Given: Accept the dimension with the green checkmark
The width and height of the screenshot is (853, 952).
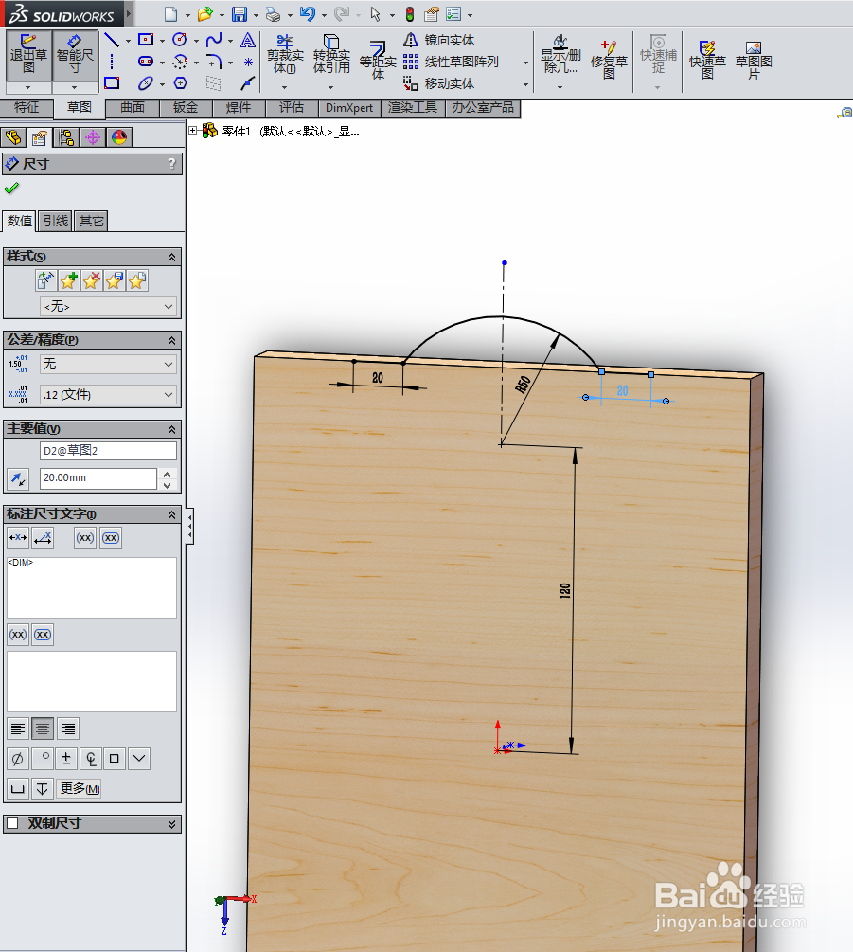Looking at the screenshot, I should pyautogui.click(x=11, y=187).
